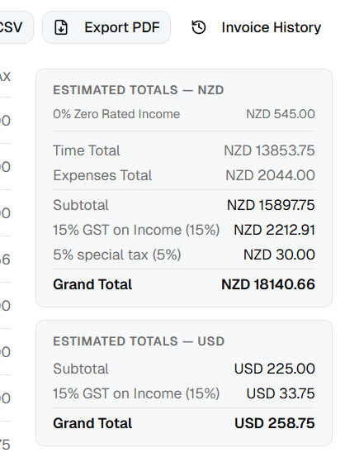Screen dimensions: 345x467
Task: Click the Zero Rated Income amount NZD 545.00
Action: click(281, 114)
